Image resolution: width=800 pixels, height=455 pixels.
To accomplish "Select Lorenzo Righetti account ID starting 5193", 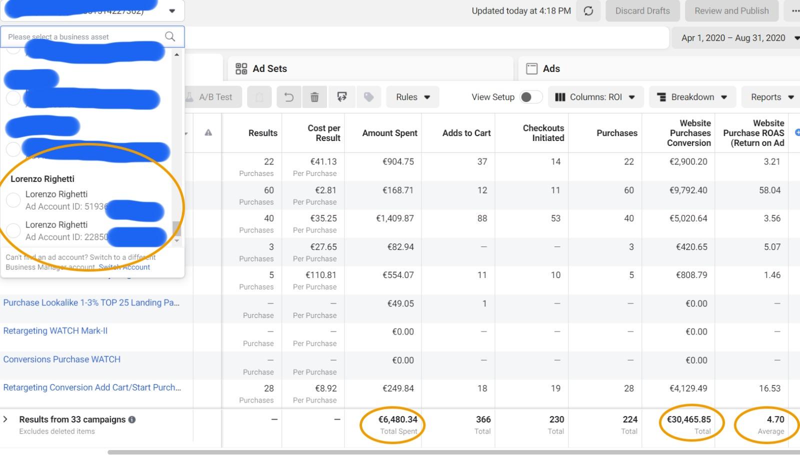I will click(13, 200).
